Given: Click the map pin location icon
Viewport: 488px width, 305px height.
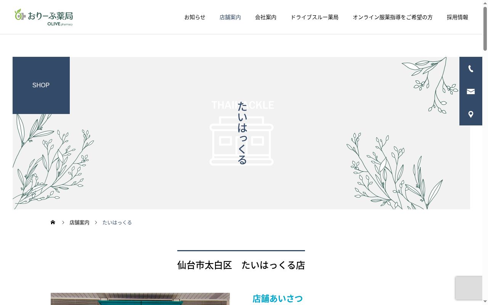Looking at the screenshot, I should coord(471,114).
